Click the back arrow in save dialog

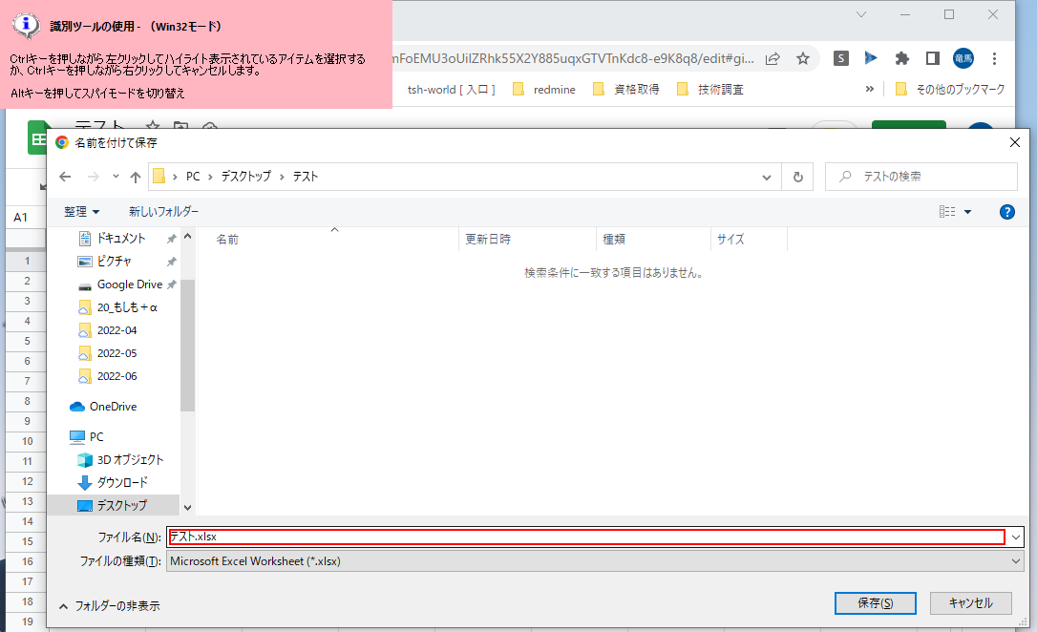(65, 177)
